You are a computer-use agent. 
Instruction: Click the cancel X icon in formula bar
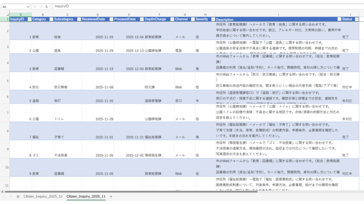[x=35, y=7]
